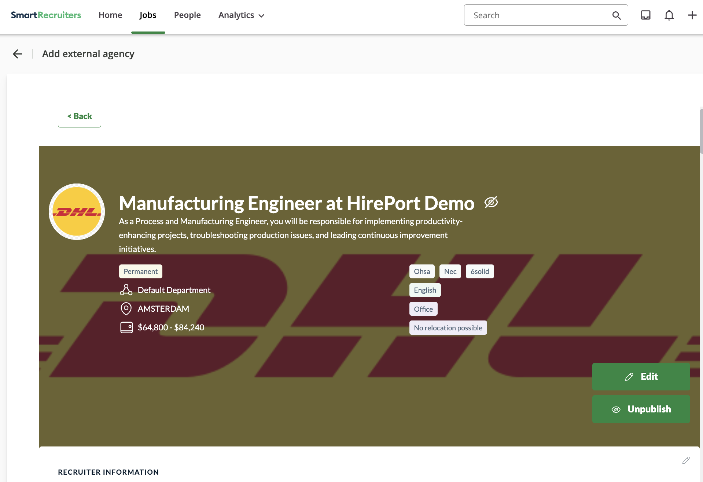This screenshot has width=703, height=482.
Task: Click the department org-chart icon
Action: (126, 290)
